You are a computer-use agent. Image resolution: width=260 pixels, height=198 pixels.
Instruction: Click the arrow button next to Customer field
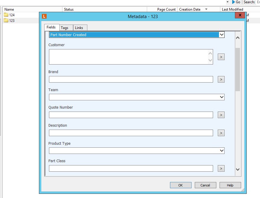[x=221, y=57]
